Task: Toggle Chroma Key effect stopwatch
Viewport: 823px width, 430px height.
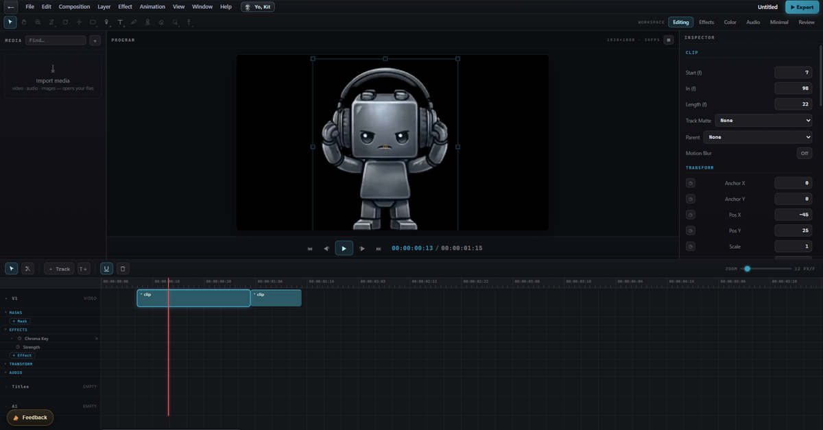Action: click(20, 339)
